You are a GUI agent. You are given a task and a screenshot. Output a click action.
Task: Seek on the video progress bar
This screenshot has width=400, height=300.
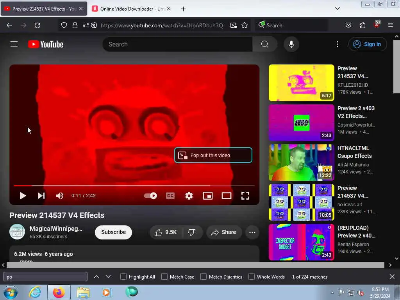134,186
